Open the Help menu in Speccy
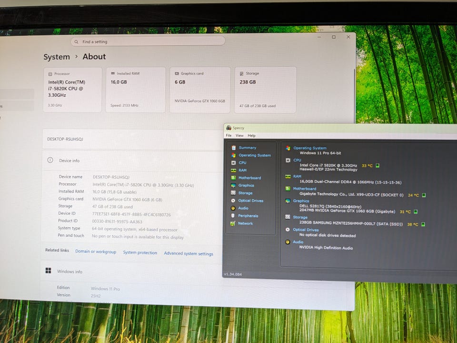 [251, 136]
